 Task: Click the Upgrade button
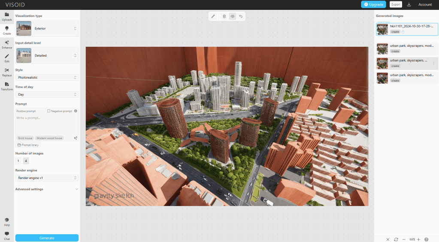(x=374, y=5)
